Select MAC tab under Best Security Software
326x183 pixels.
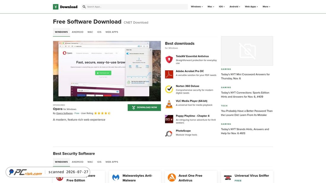tap(90, 162)
